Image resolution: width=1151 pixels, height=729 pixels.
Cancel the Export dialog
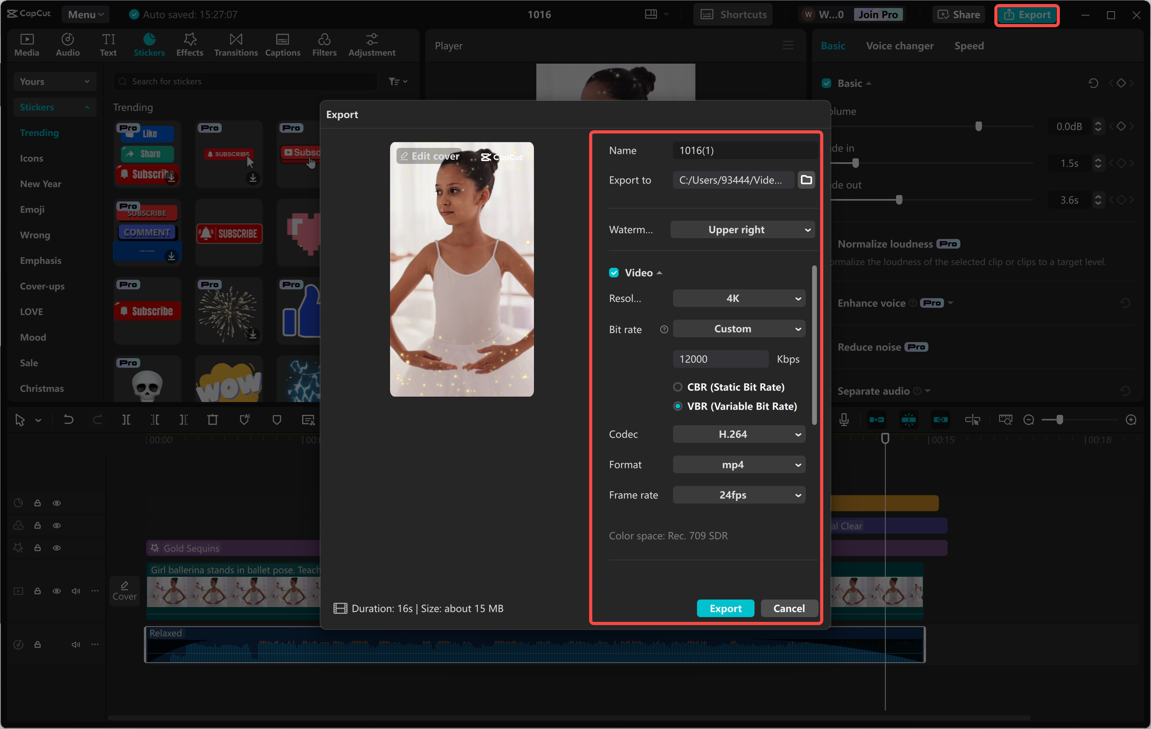tap(789, 608)
